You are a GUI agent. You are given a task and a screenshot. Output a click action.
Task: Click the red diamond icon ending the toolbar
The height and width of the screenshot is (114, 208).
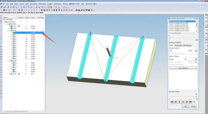click(x=92, y=10)
